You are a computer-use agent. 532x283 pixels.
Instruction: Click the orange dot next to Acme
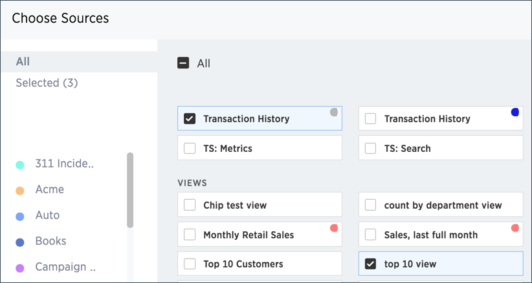[20, 191]
